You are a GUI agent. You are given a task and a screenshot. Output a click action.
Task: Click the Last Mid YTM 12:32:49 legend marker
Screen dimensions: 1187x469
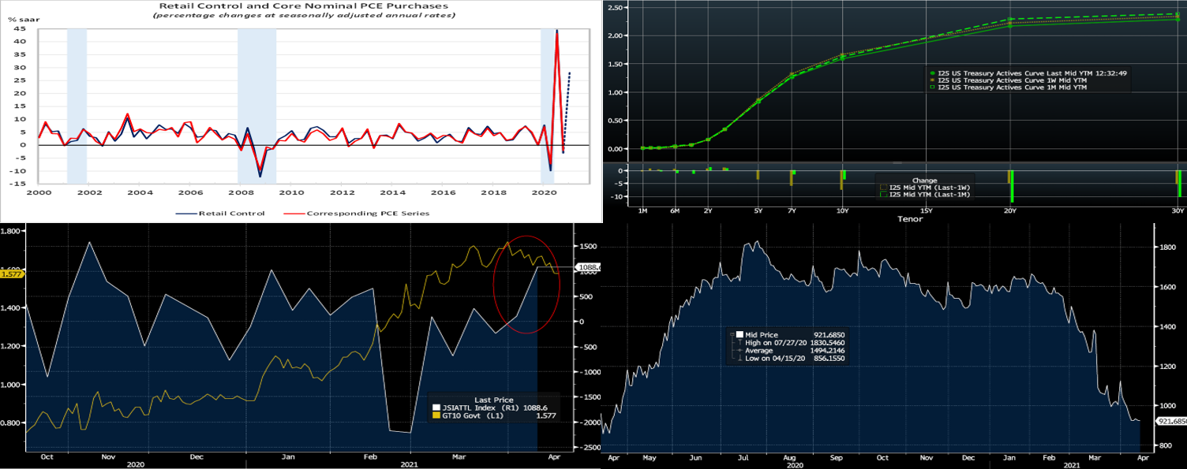point(932,72)
